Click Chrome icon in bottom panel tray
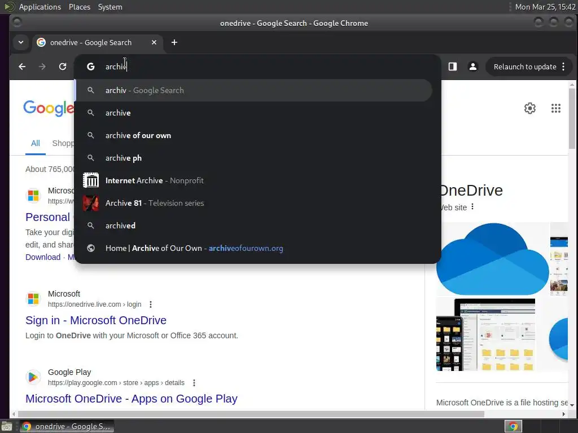578x433 pixels. click(513, 426)
